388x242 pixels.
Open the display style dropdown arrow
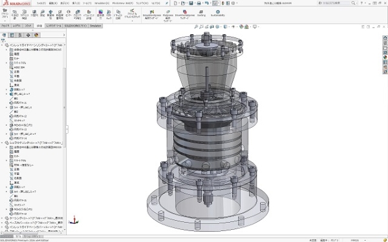(229, 26)
